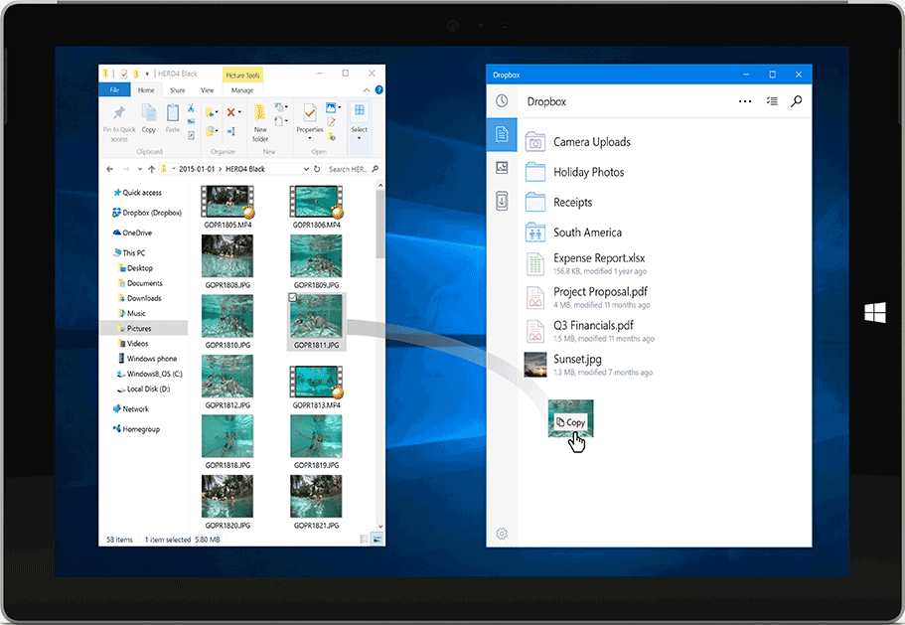Click the New folder button
905x625 pixels.
click(x=260, y=120)
